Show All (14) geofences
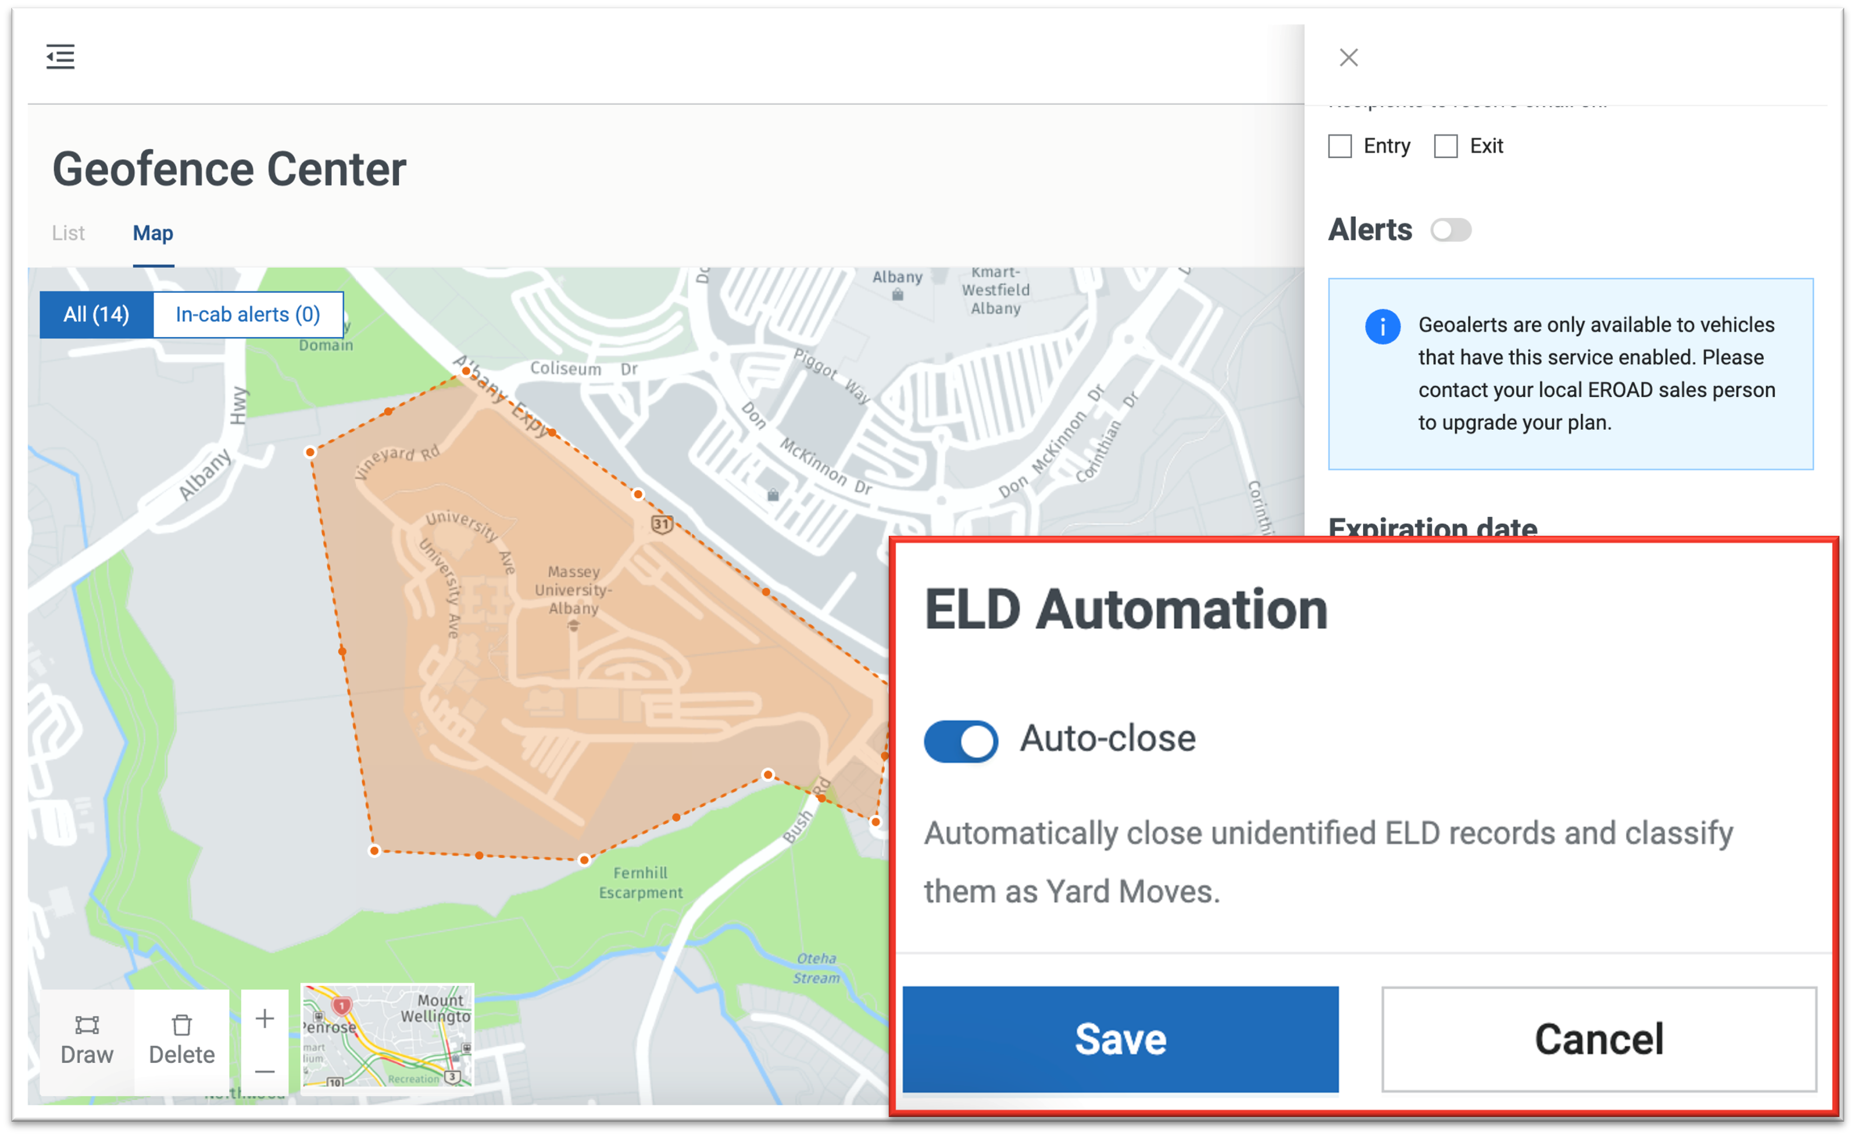Image resolution: width=1855 pixels, height=1136 pixels. 96,314
